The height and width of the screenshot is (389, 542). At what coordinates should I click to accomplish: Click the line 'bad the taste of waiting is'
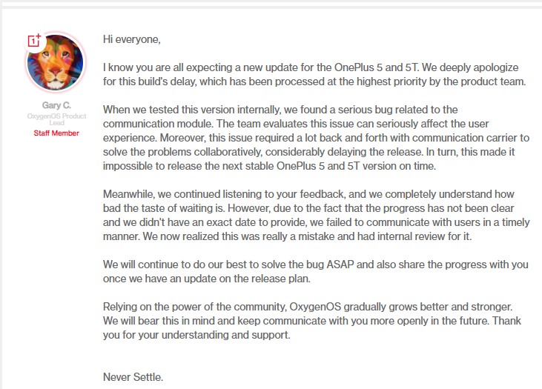tap(308, 208)
